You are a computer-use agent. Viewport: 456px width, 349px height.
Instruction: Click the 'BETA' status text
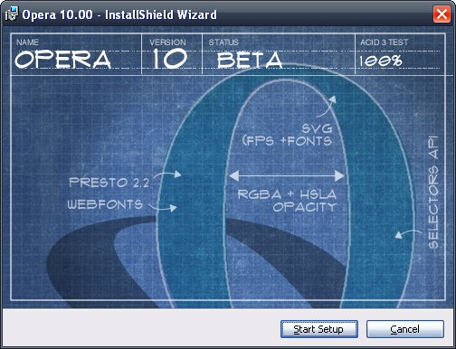pos(250,60)
